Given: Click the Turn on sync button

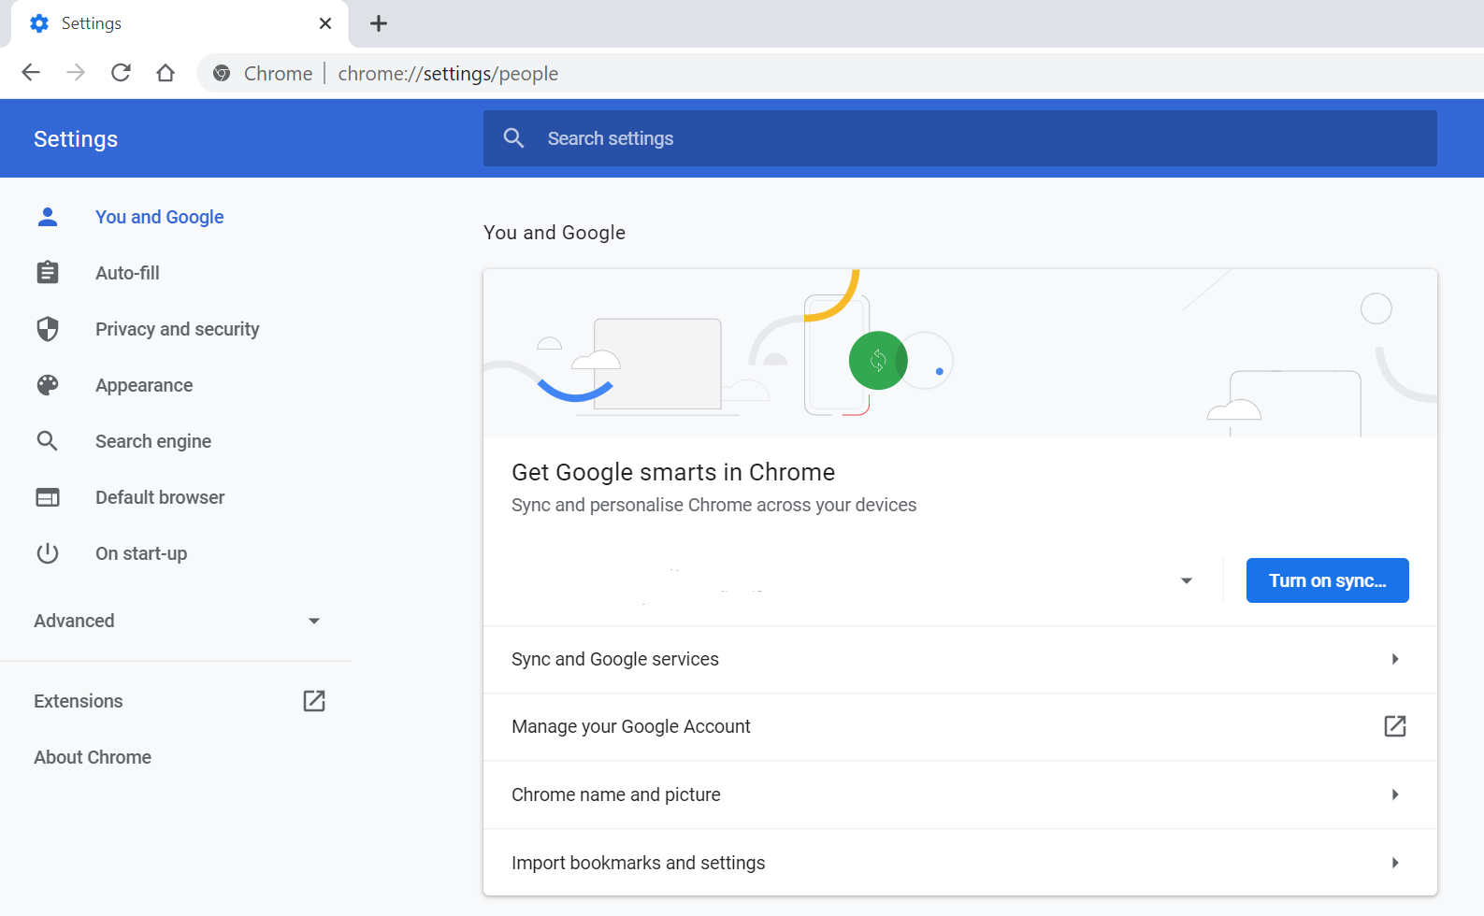Looking at the screenshot, I should click(1327, 580).
